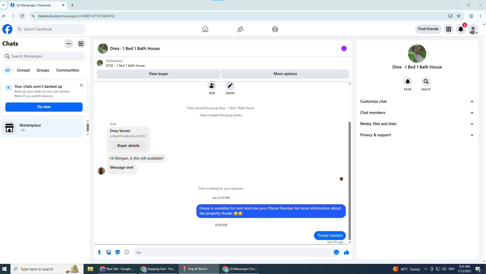This screenshot has height=274, width=486.
Task: Click the Fix now button
Action: pos(44,107)
